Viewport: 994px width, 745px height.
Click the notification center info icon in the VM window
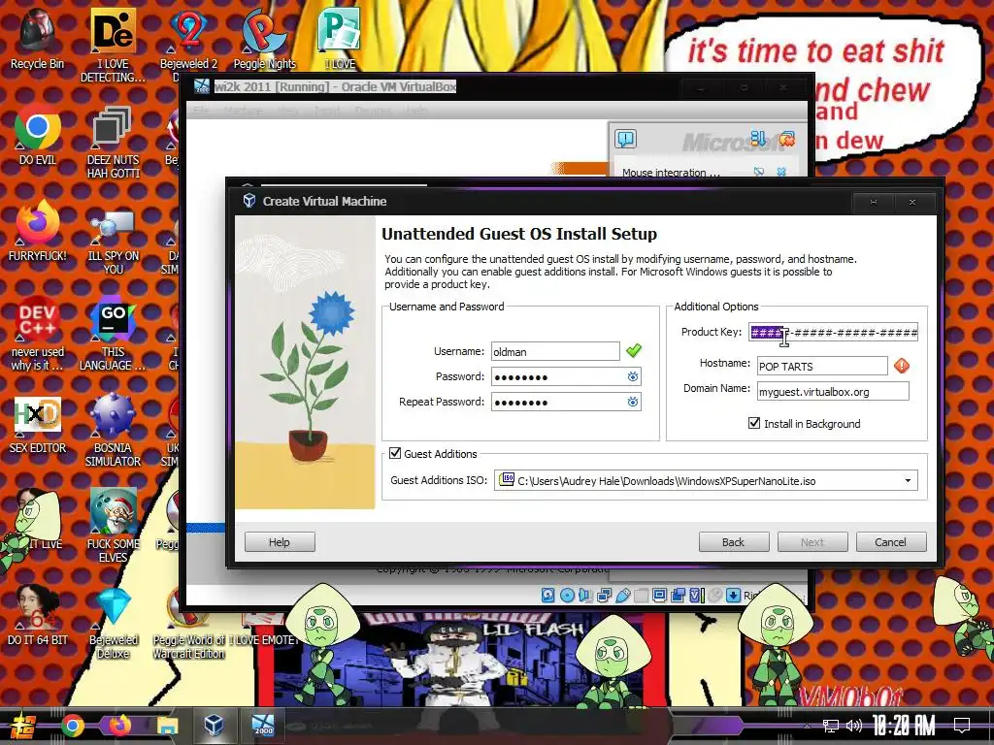pos(626,139)
